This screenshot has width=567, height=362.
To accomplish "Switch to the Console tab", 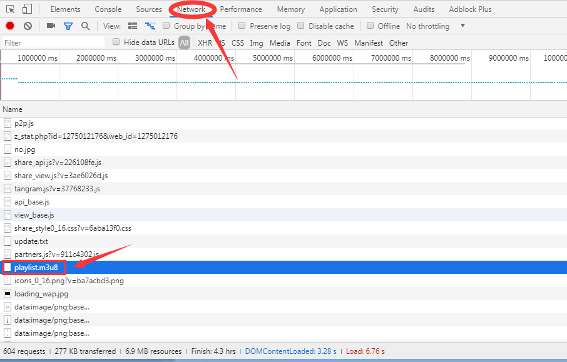I will pyautogui.click(x=108, y=9).
